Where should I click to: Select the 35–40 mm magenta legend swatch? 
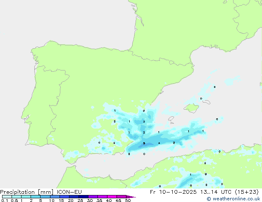click(102, 197)
